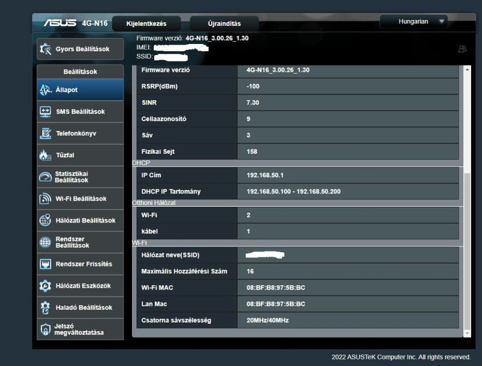
Task: Click the ASUS logo
Action: (x=60, y=23)
